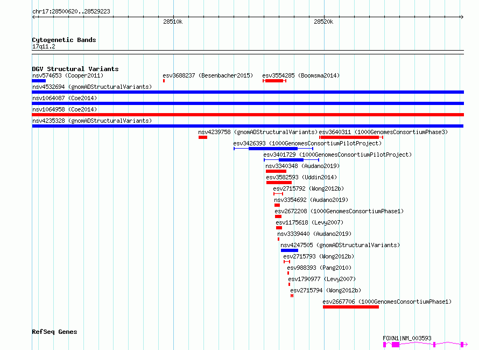Select the red bar under esv3640311
This screenshot has height=350, width=479.
pyautogui.click(x=351, y=137)
